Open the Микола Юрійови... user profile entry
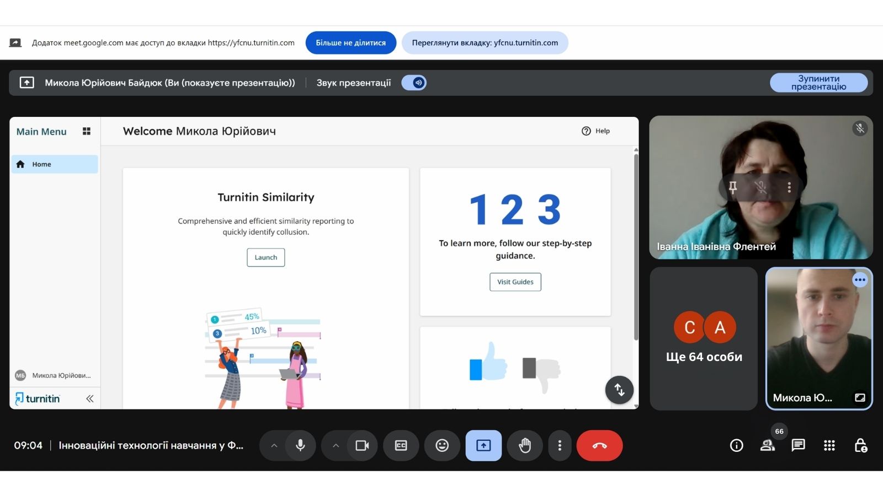The width and height of the screenshot is (883, 496). point(54,375)
